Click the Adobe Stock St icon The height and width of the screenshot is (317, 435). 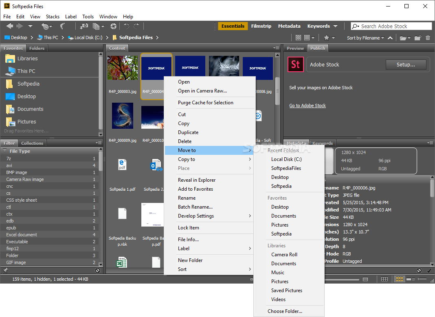point(295,64)
